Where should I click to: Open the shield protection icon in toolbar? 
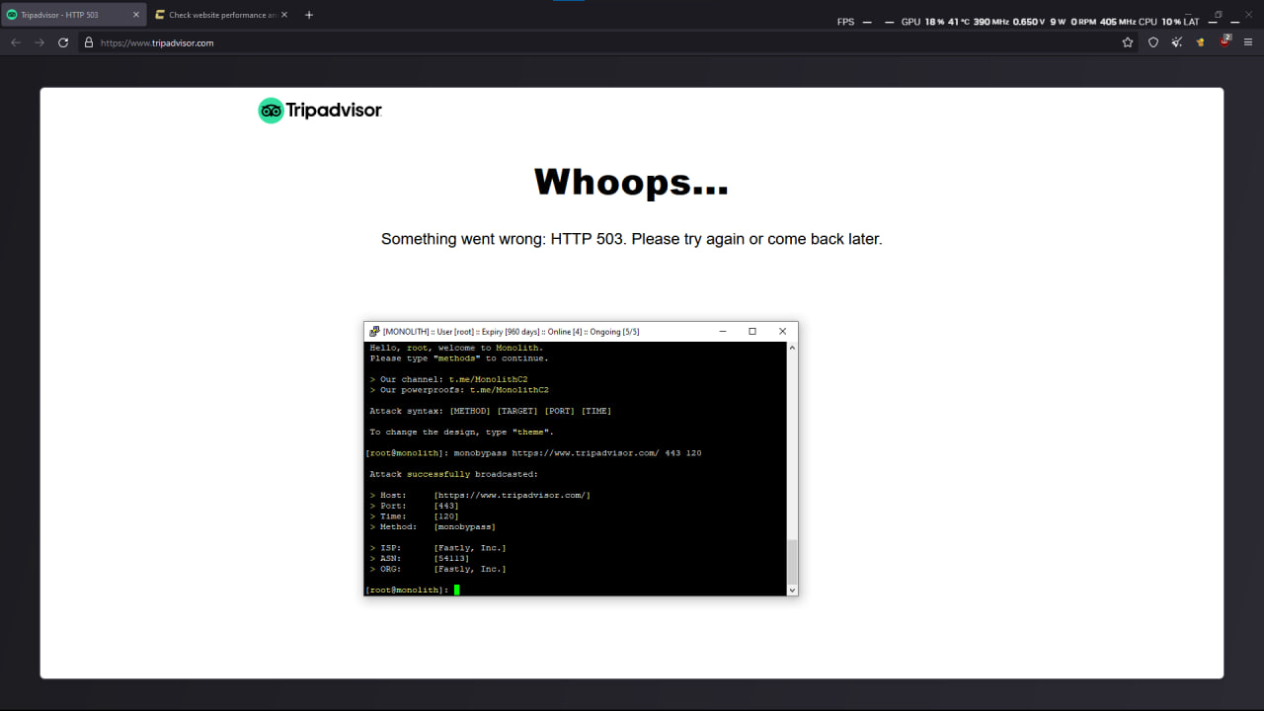pyautogui.click(x=1152, y=42)
